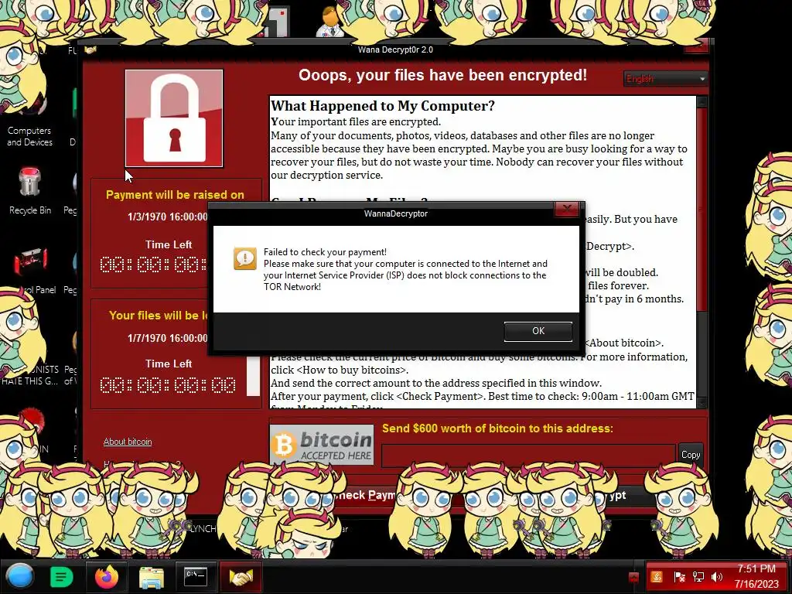This screenshot has width=792, height=594.
Task: Open the volume speaker tray icon
Action: (x=717, y=577)
